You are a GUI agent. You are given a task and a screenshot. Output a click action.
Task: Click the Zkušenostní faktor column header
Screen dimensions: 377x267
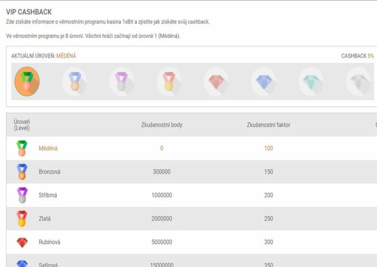[269, 125]
